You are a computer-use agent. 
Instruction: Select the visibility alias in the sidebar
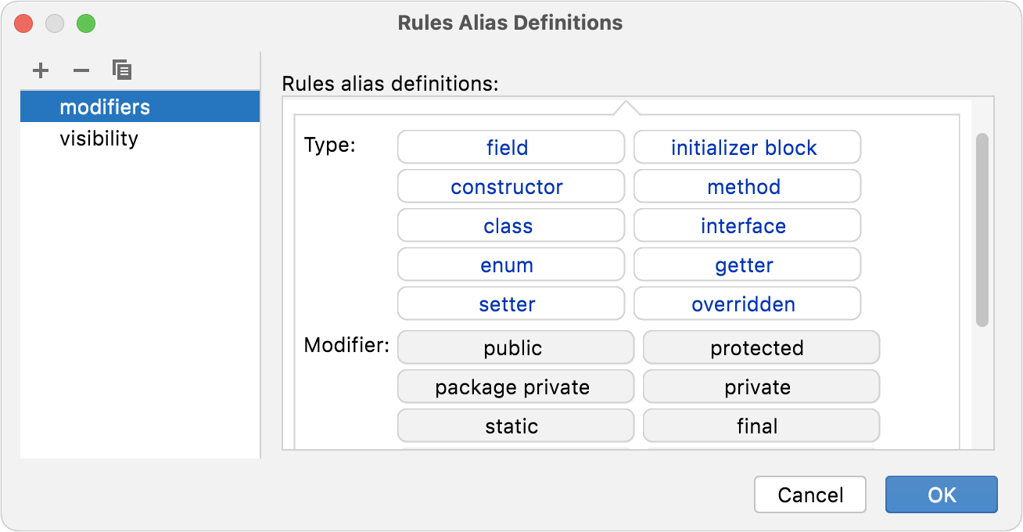[99, 137]
